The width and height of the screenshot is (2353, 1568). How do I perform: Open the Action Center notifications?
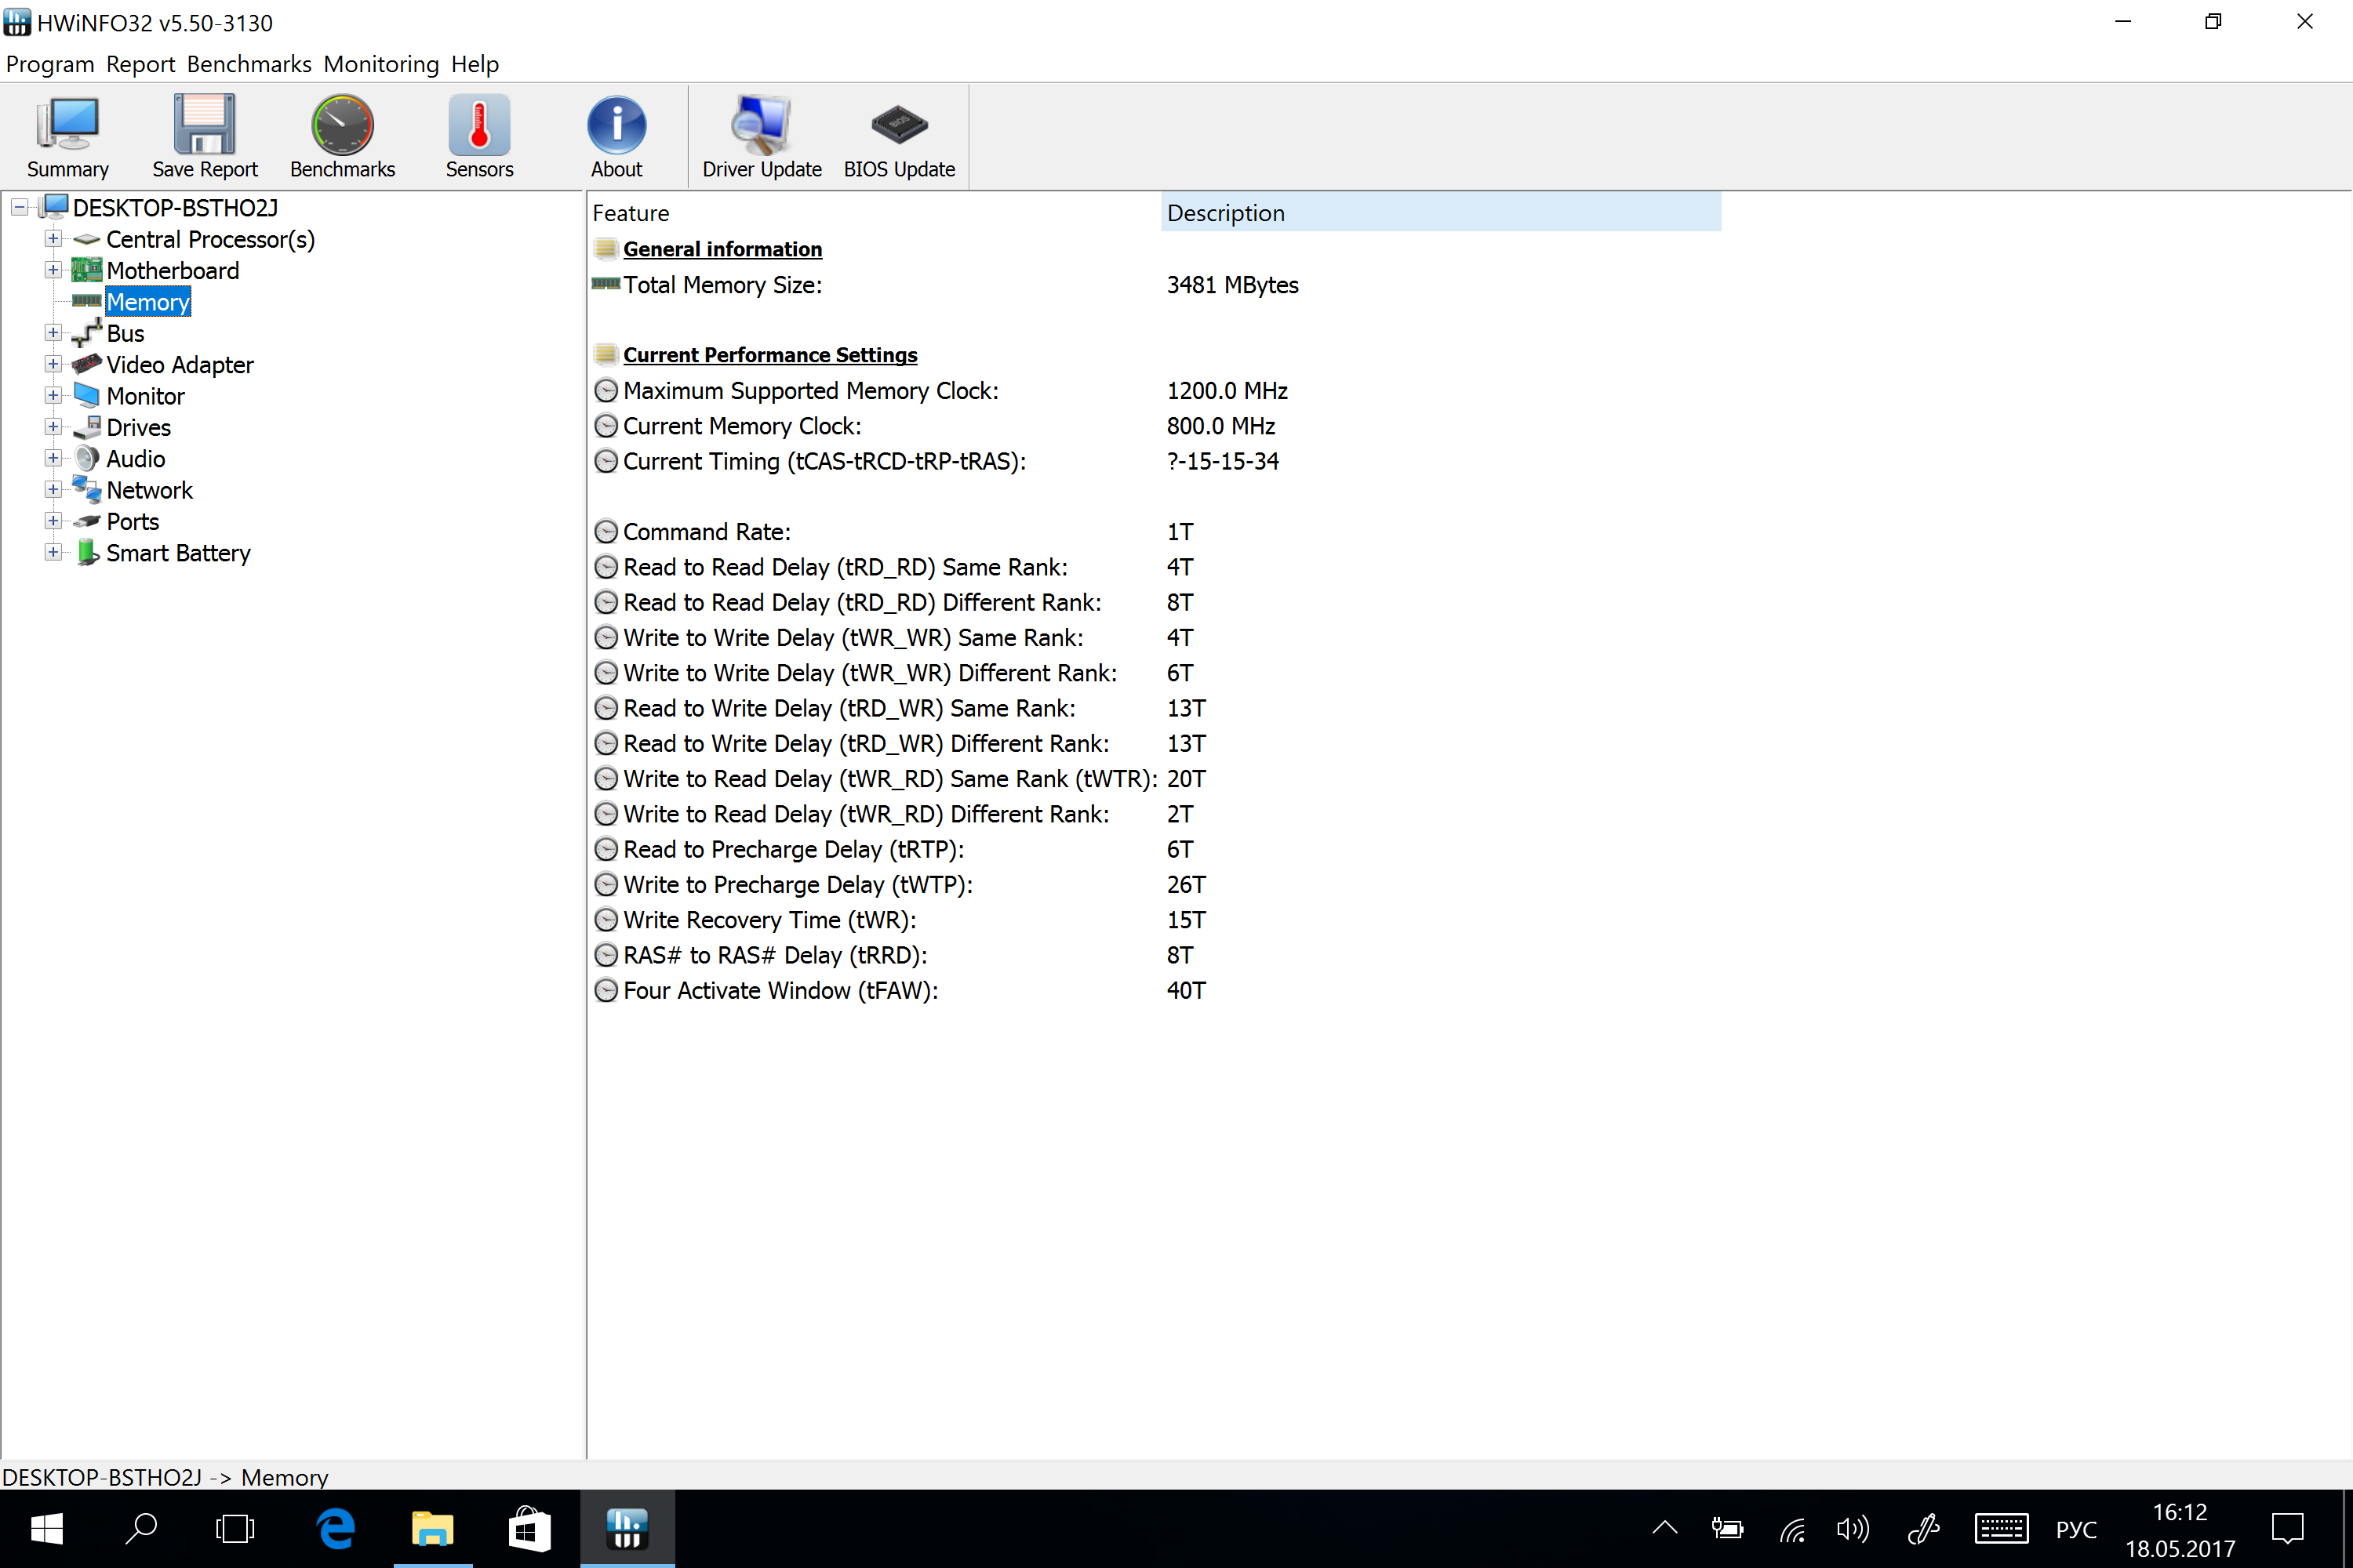click(x=2287, y=1529)
